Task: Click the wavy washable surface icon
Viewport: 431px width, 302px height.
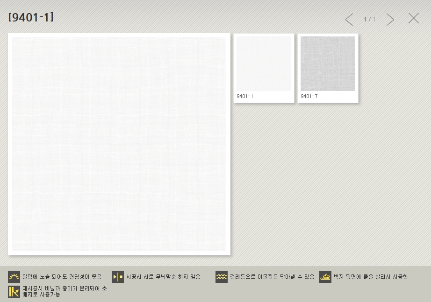Action: point(222,277)
